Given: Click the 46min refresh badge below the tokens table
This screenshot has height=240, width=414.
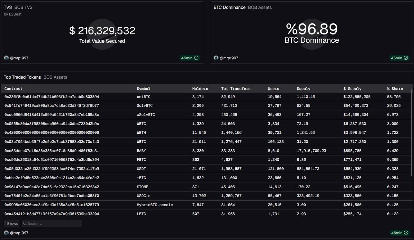Looking at the screenshot, I should [x=399, y=233].
